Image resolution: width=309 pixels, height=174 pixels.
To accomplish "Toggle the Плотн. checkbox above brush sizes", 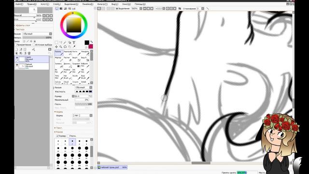I will [x=68, y=136].
